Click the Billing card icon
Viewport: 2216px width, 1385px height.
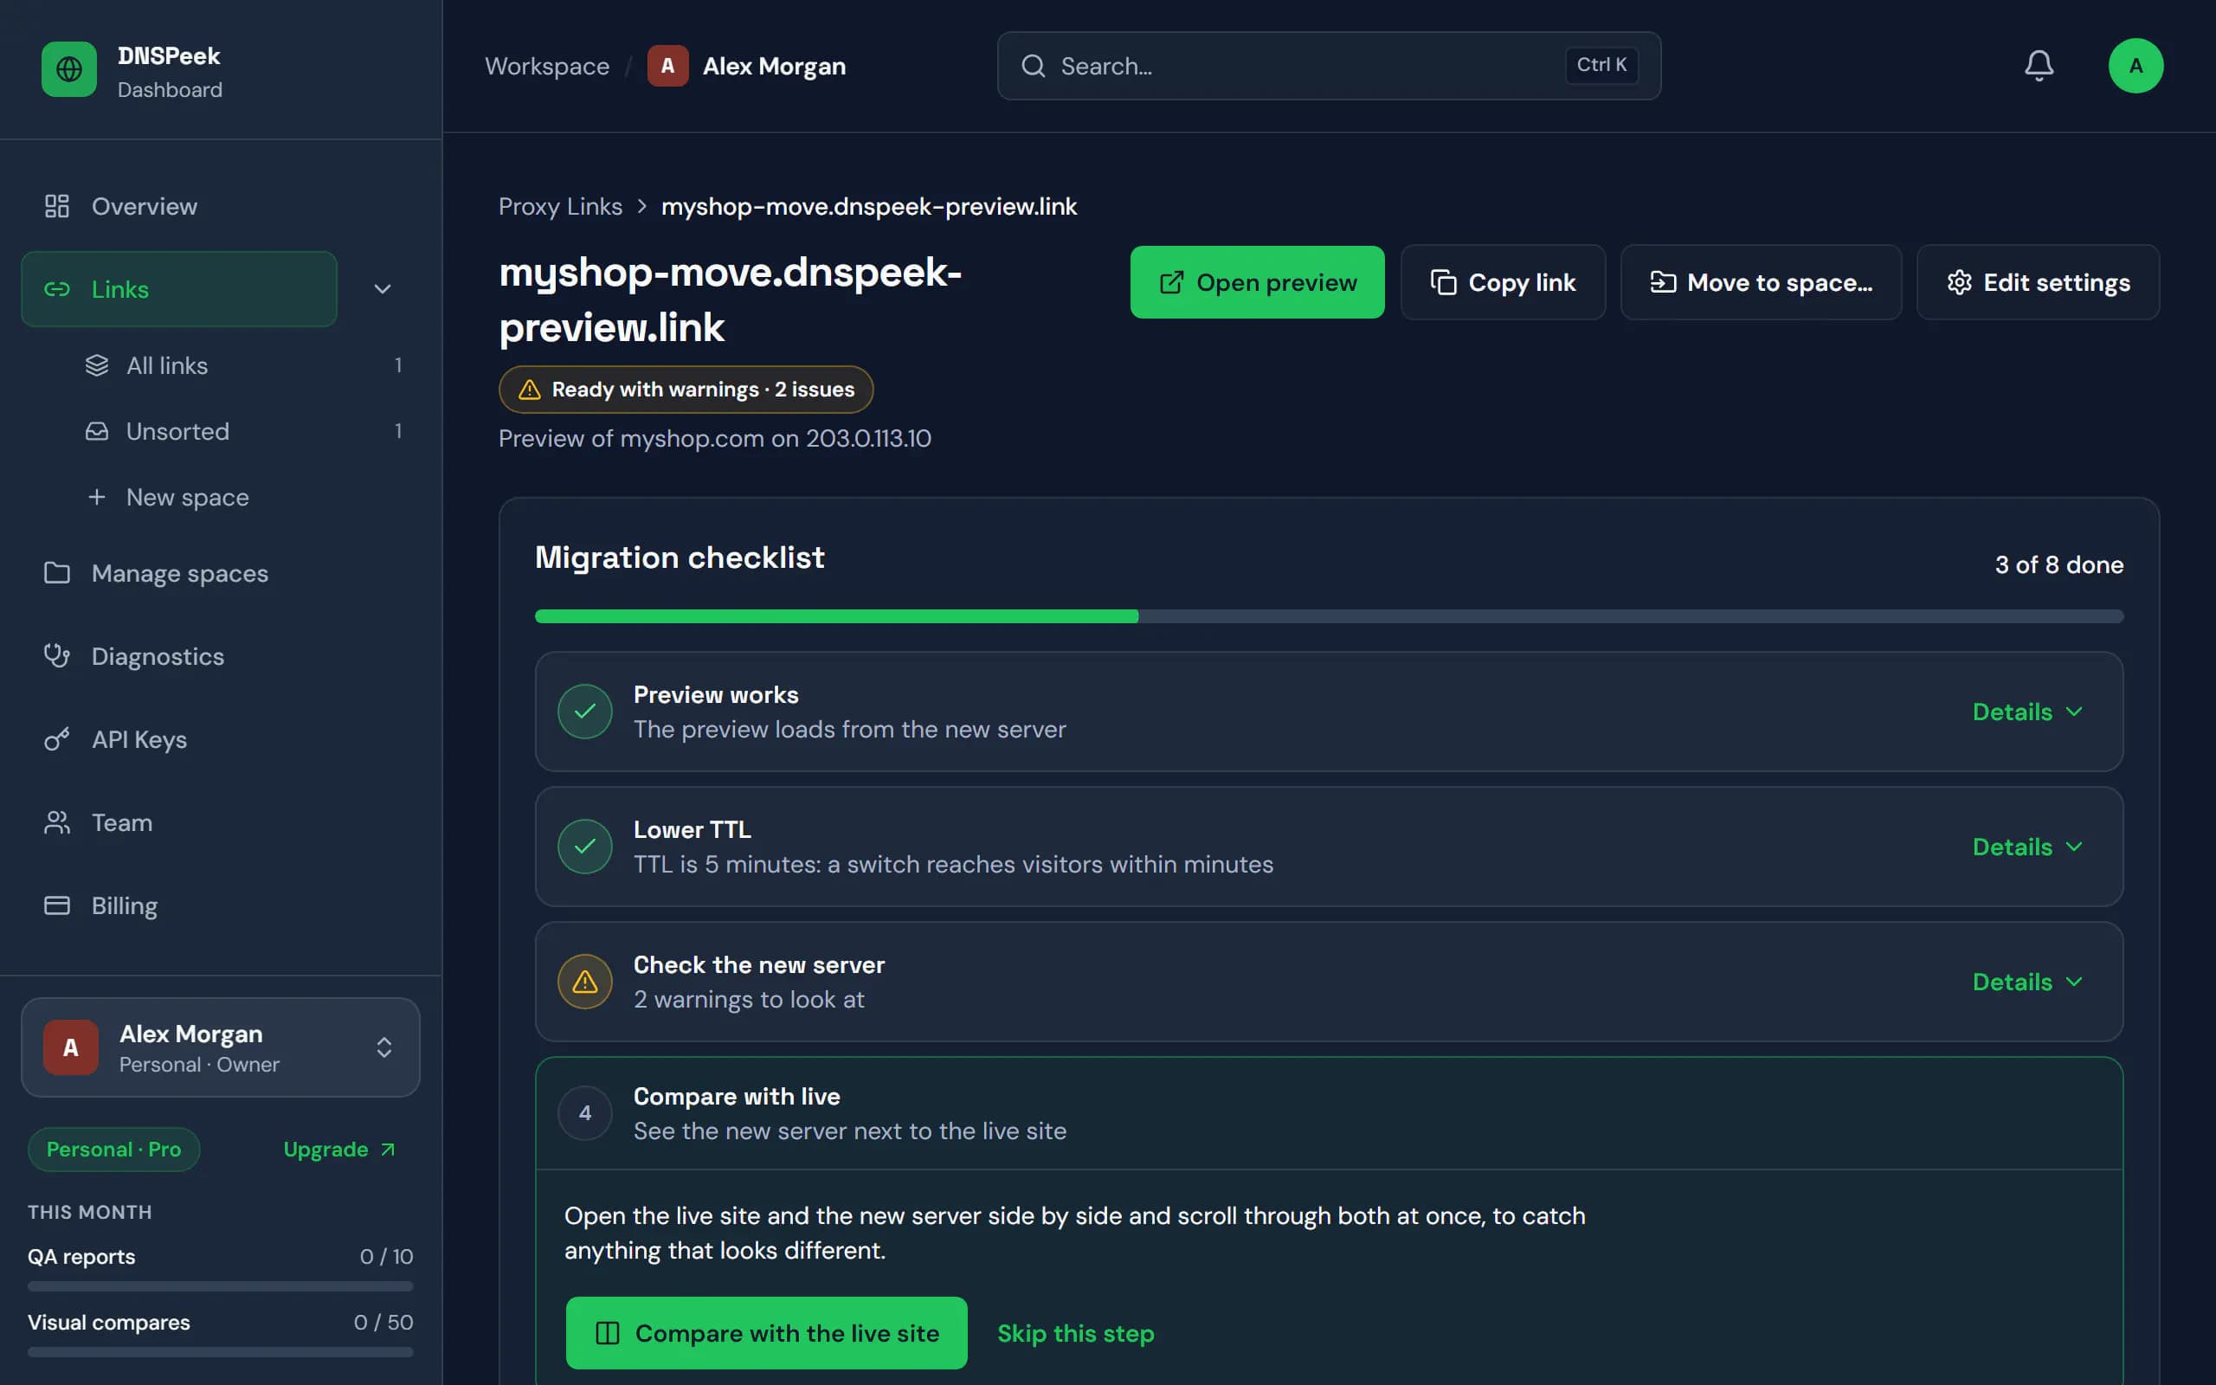[x=57, y=905]
